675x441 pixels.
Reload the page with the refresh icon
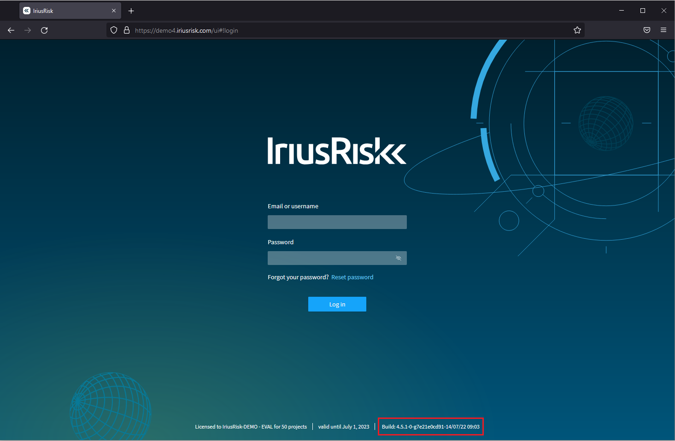pos(44,30)
